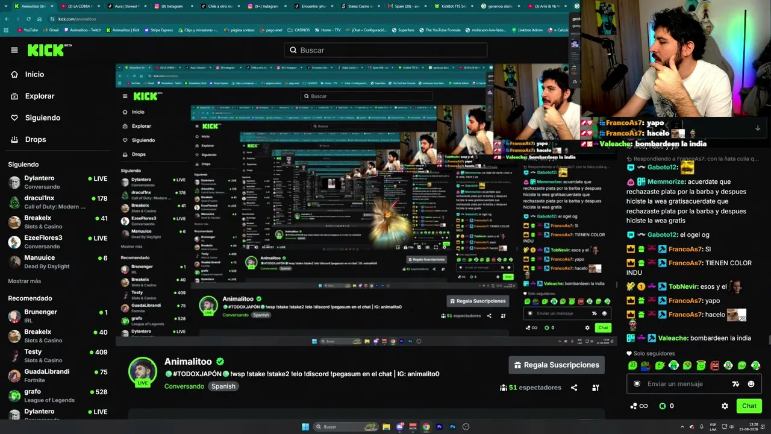This screenshot has height=434, width=771.
Task: Click the browser home button
Action: (x=39, y=19)
